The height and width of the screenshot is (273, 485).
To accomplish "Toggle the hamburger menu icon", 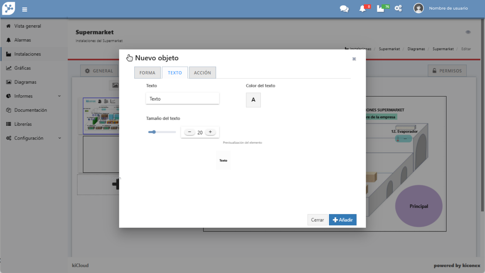I will click(x=25, y=9).
